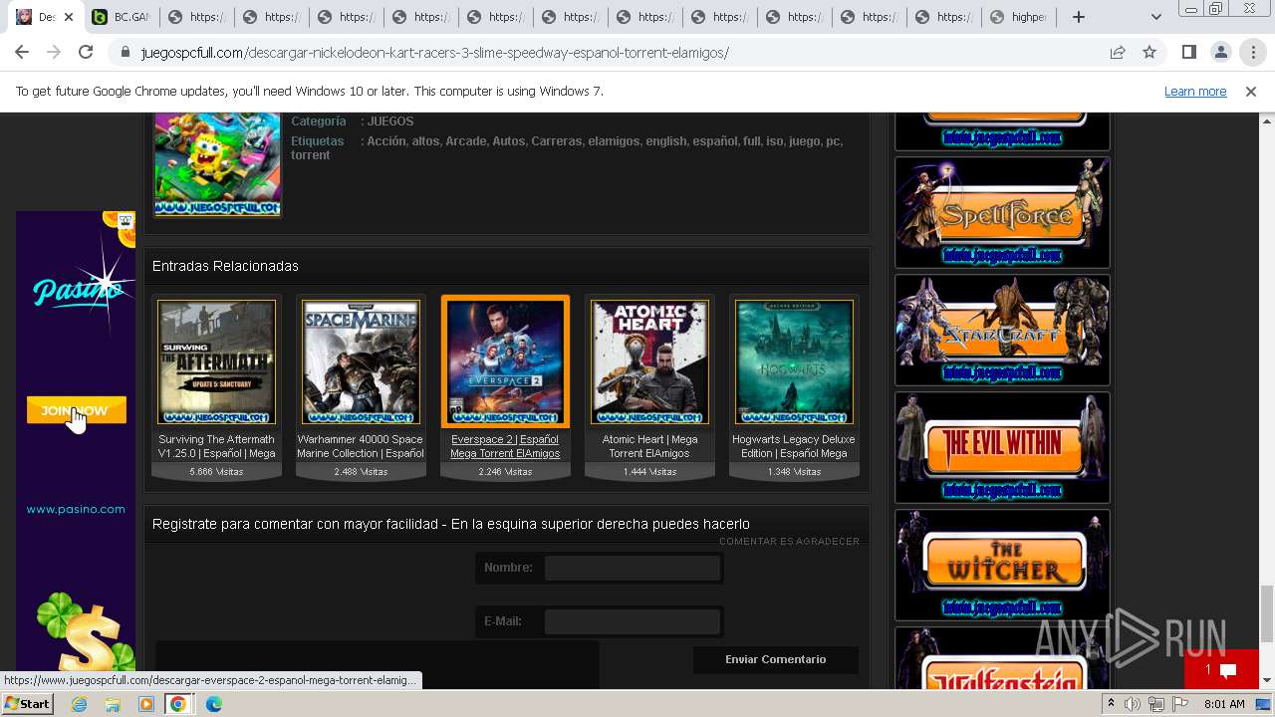The width and height of the screenshot is (1275, 717).
Task: Open Hogwarts Legacy cover thumbnail
Action: pos(794,361)
